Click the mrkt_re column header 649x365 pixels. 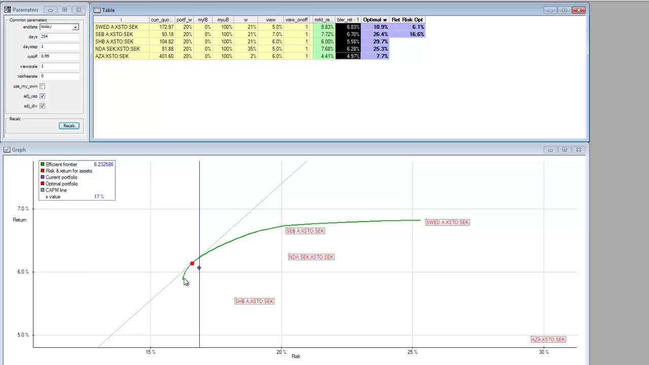point(323,20)
